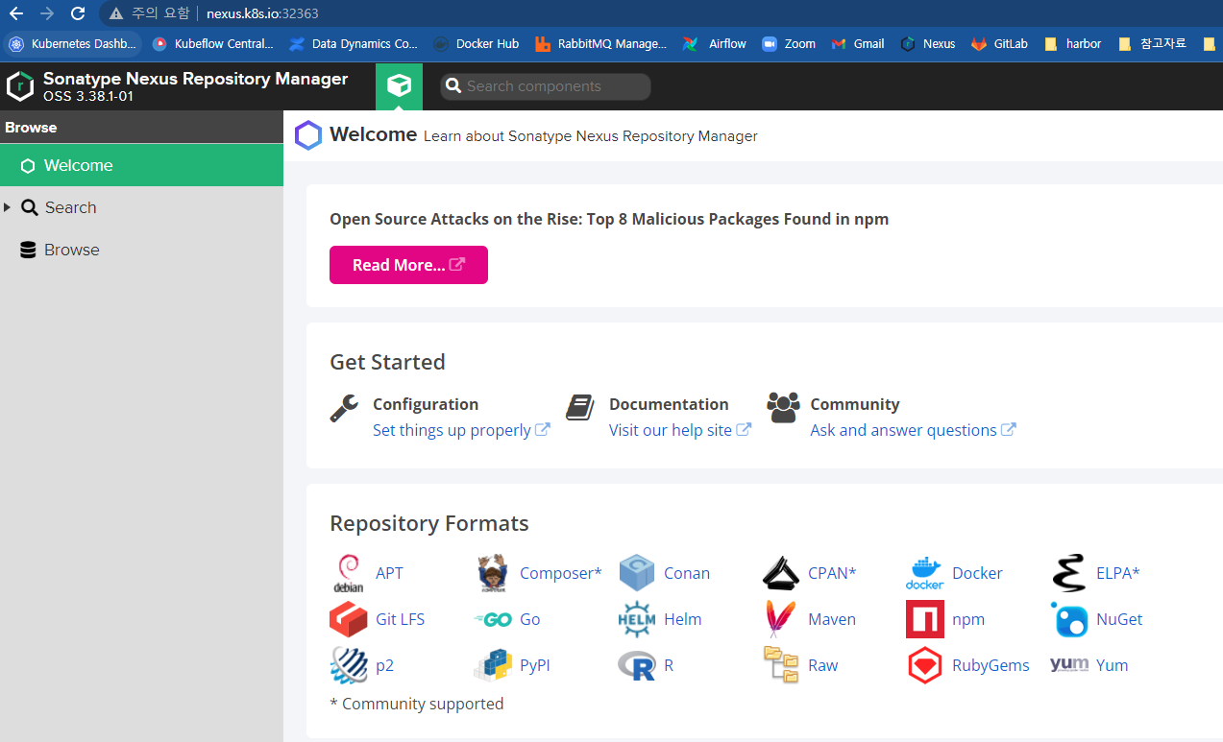Open the Zoom bookmark
This screenshot has width=1223, height=742.
789,43
